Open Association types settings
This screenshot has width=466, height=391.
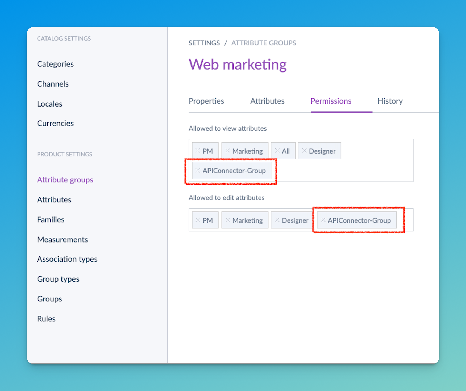[67, 259]
